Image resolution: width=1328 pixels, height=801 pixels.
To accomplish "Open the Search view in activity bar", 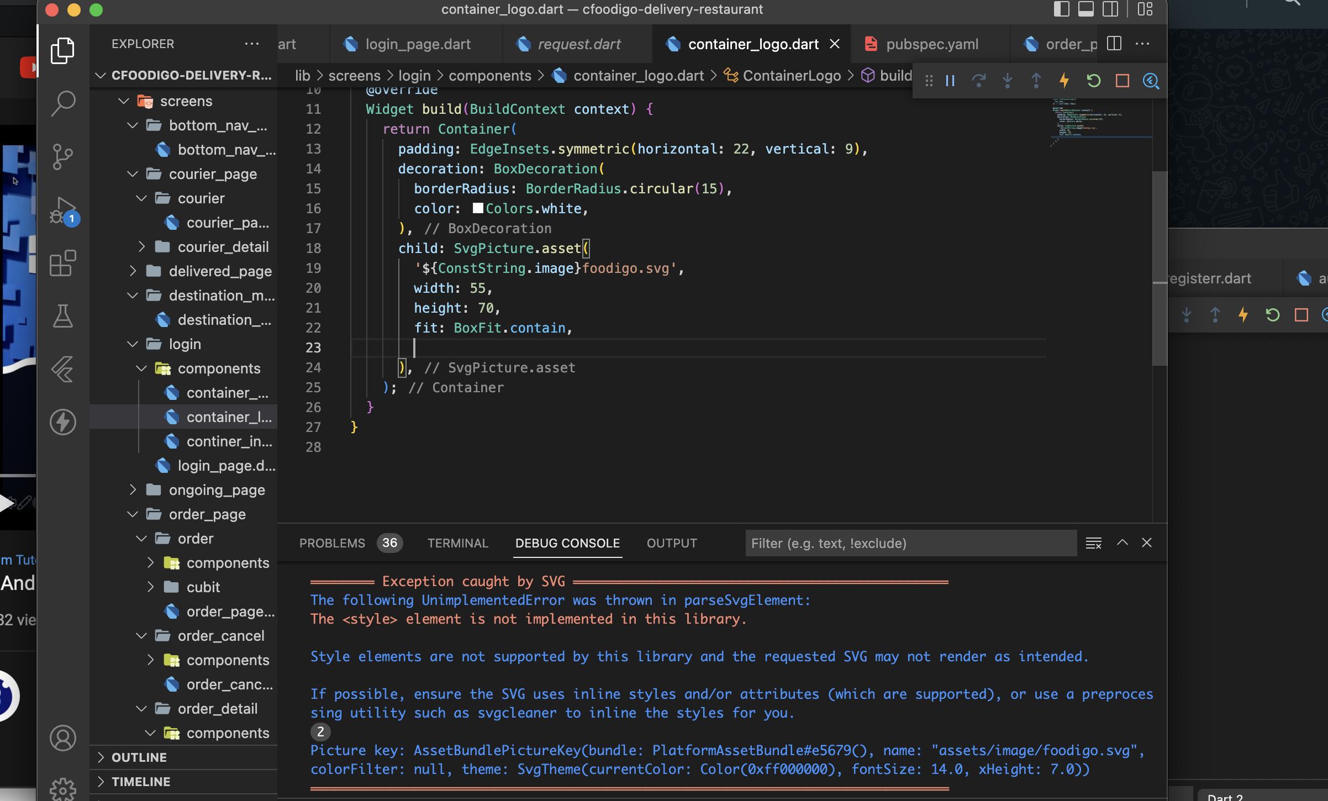I will (x=62, y=103).
